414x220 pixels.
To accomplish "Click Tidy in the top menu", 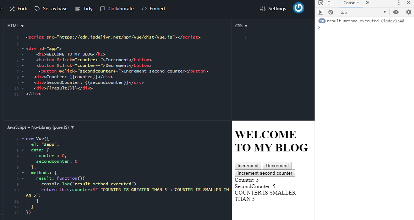I will tap(84, 8).
